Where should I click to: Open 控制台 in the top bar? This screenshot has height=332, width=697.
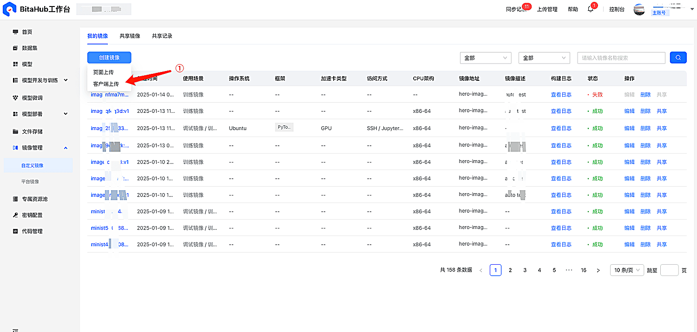[617, 9]
